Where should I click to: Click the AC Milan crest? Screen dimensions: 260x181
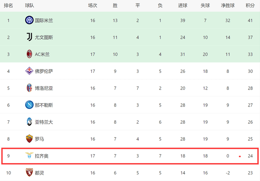click(x=29, y=54)
